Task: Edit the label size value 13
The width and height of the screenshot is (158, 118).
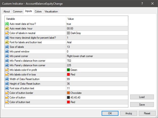Action: 97,47
